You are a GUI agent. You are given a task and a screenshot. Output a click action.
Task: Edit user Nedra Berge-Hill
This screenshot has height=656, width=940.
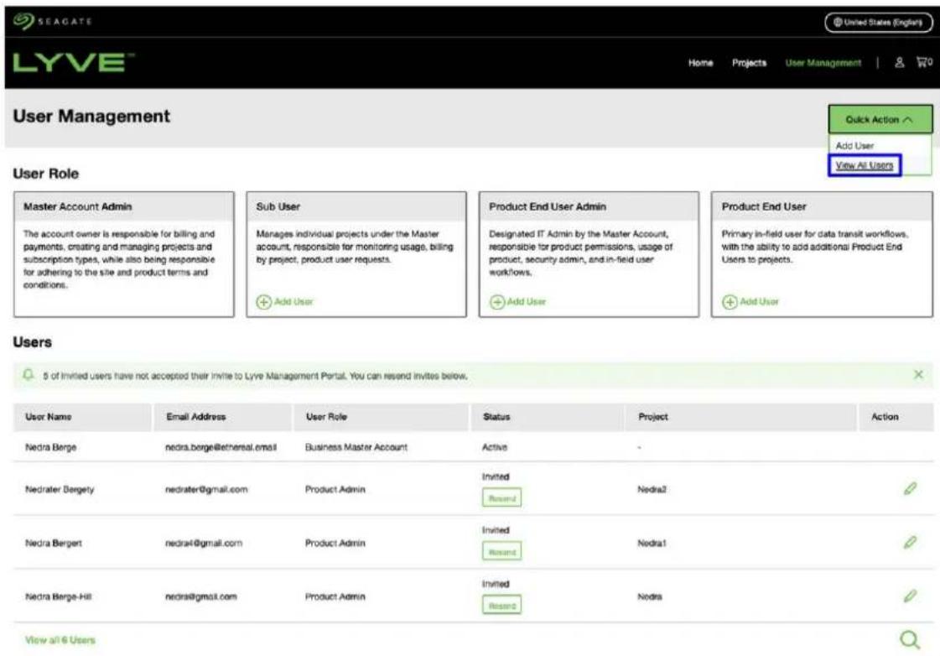[x=910, y=596]
